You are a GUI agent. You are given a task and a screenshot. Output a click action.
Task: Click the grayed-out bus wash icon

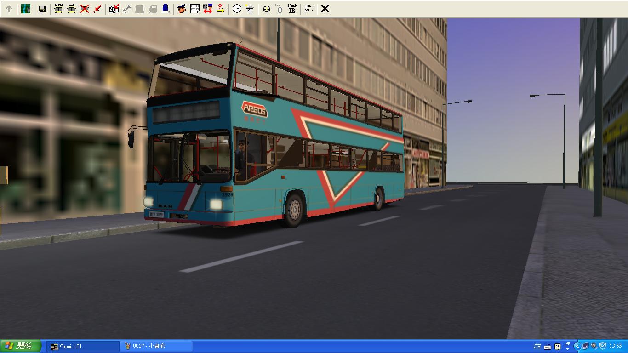[140, 9]
